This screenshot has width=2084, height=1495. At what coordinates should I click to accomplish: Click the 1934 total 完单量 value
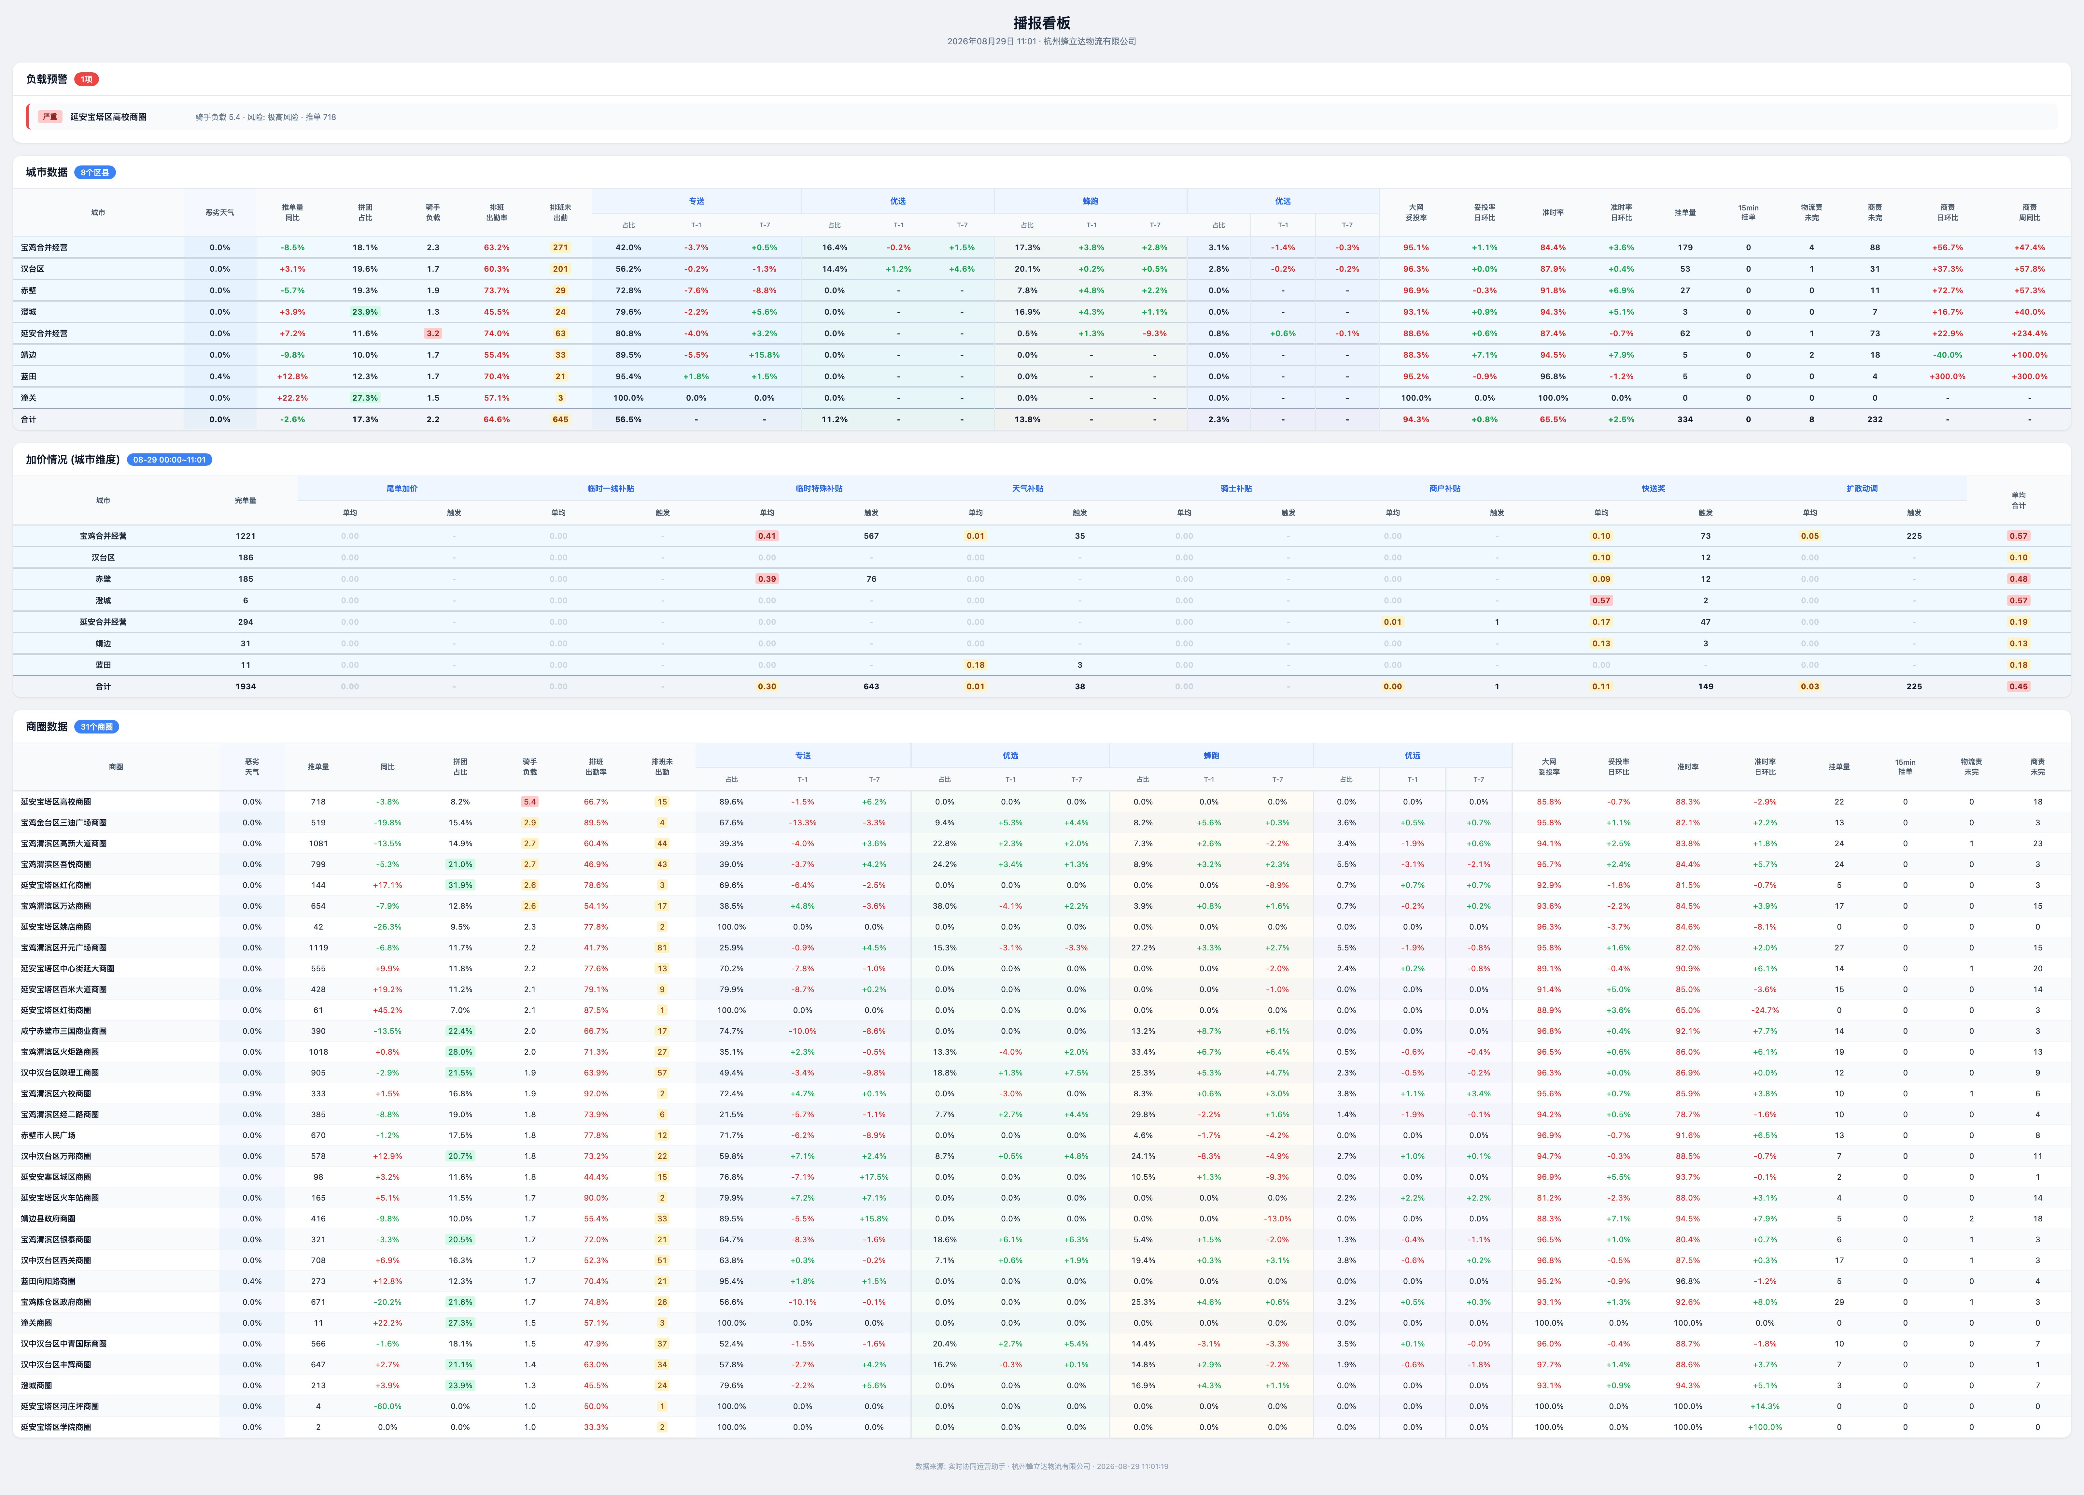[x=245, y=686]
